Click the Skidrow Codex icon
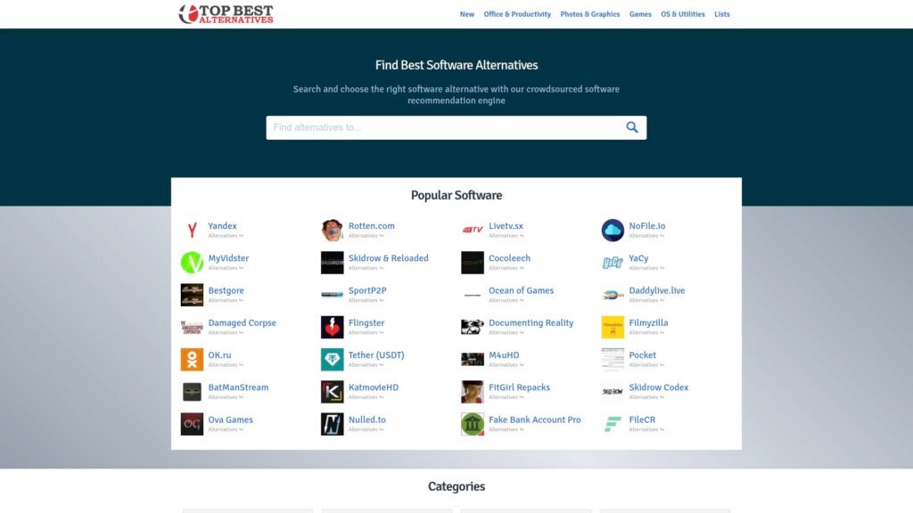 613,392
